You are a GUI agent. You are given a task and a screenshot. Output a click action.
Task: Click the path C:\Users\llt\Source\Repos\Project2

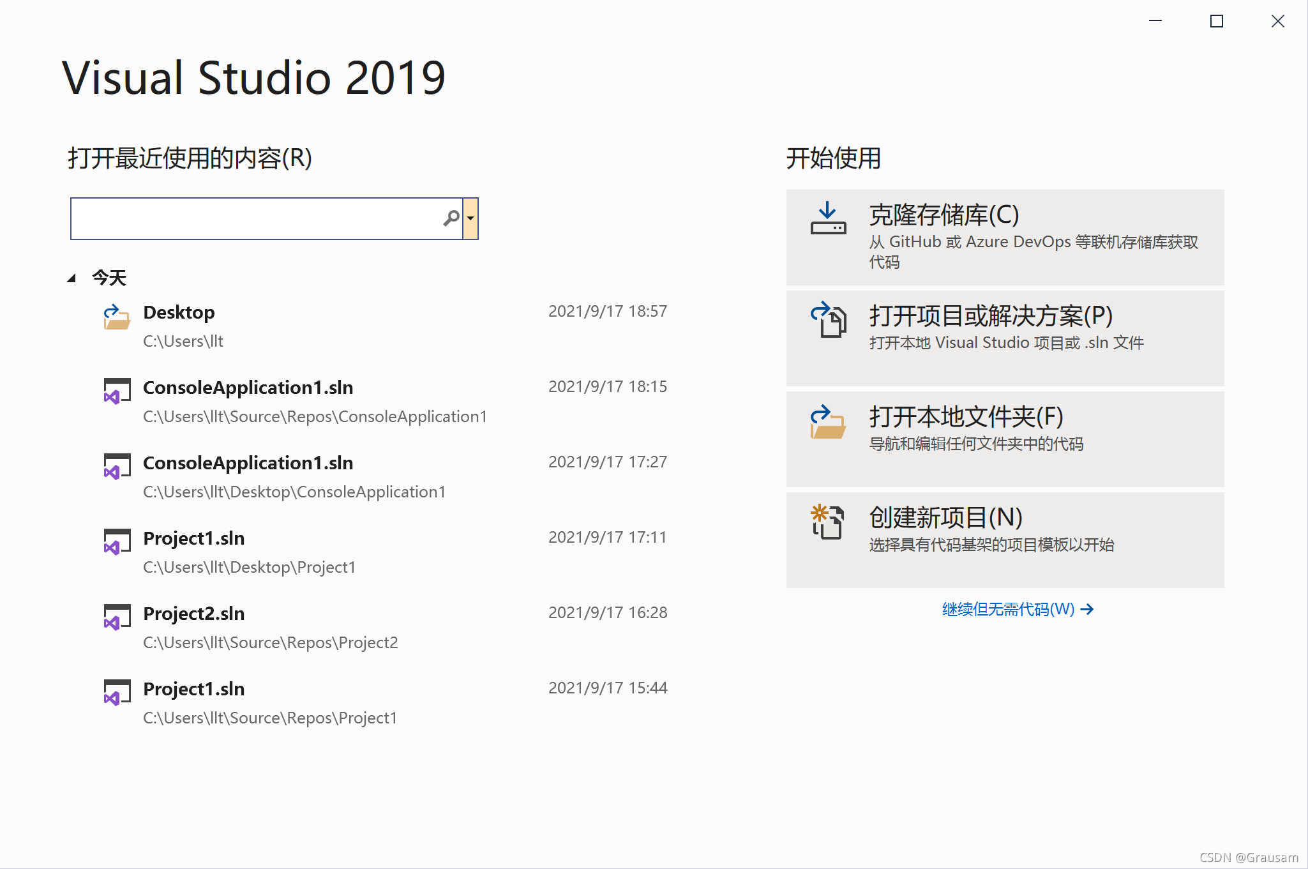click(271, 642)
